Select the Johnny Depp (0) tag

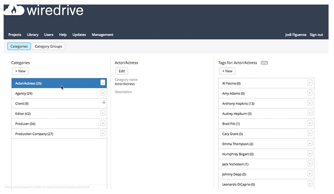coord(266,174)
